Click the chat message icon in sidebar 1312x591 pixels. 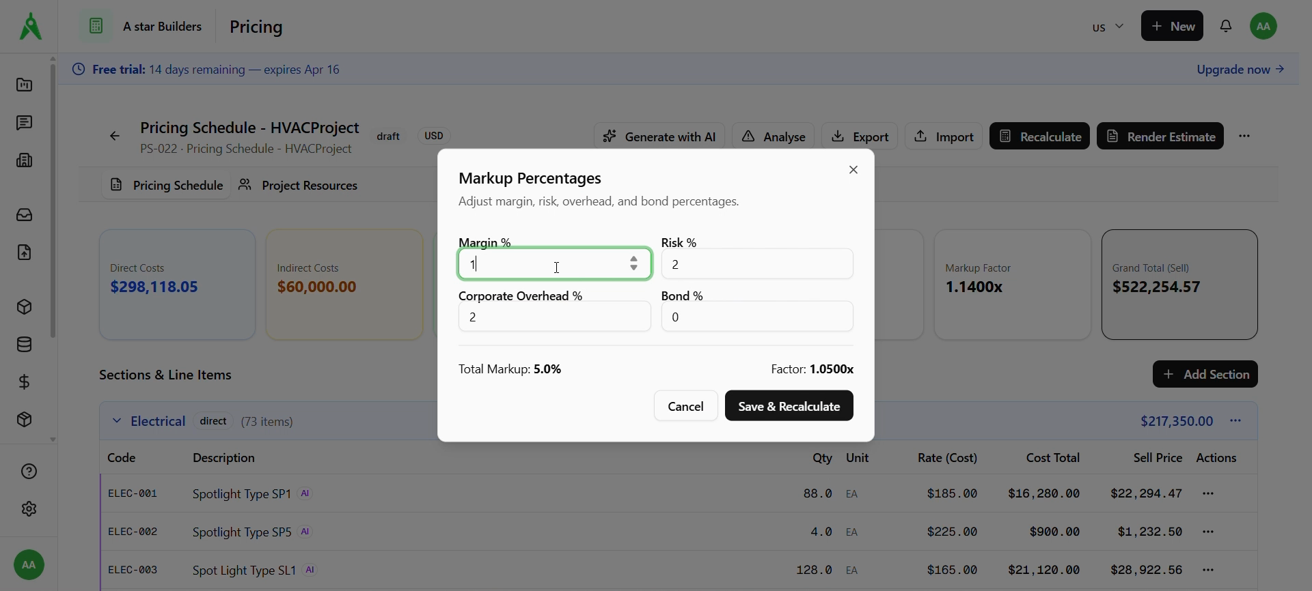pos(25,123)
